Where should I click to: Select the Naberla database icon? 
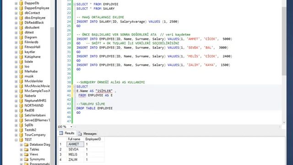click(21, 96)
